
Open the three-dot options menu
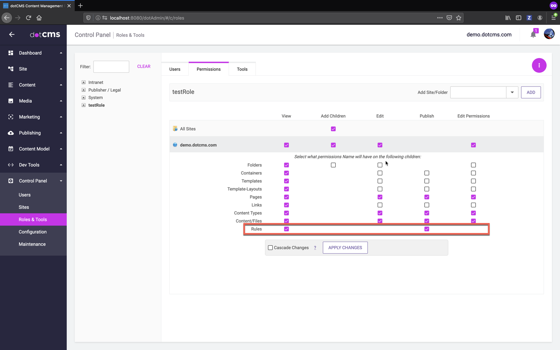tap(539, 65)
